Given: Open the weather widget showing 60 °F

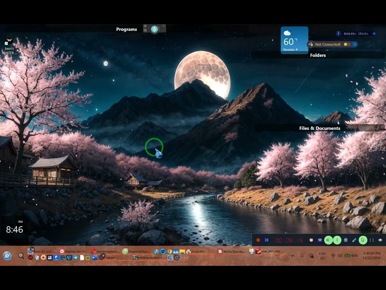Looking at the screenshot, I should pyautogui.click(x=294, y=40).
